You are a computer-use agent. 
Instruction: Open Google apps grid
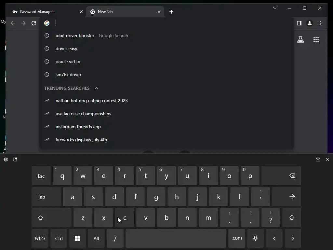[316, 40]
